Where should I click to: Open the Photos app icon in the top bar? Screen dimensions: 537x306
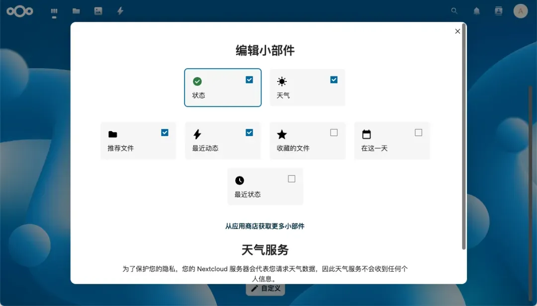tap(98, 11)
